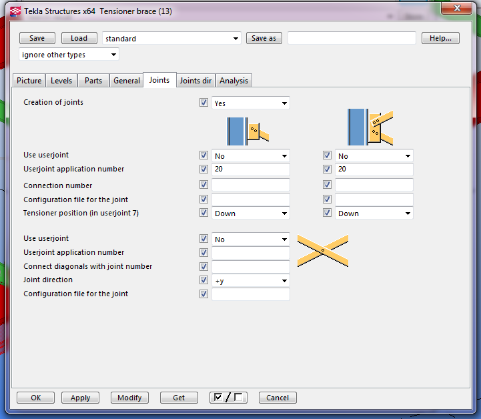
Task: Switch to the General tab
Action: pos(126,81)
